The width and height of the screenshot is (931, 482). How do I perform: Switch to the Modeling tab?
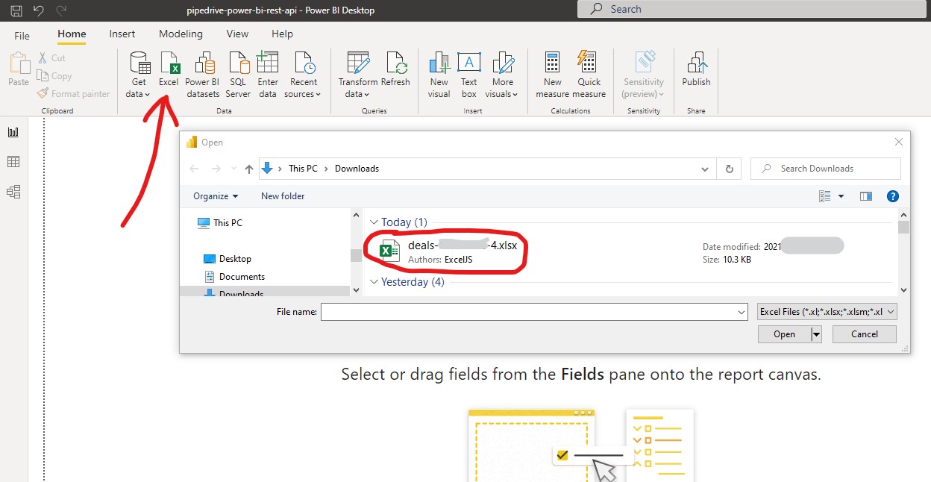(181, 34)
